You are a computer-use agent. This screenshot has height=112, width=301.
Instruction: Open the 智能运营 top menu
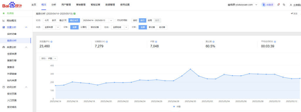pyautogui.click(x=96, y=5)
